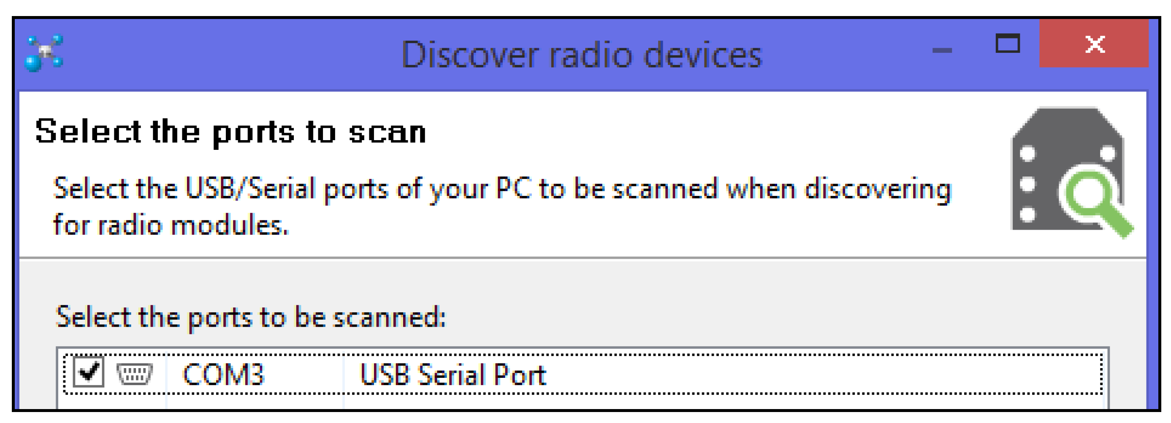Select the COM3 port name

click(223, 375)
